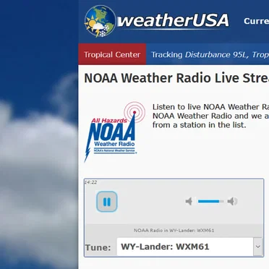Screen dimensions: 269x269
Task: Open the Tune station dropdown
Action: point(189,247)
